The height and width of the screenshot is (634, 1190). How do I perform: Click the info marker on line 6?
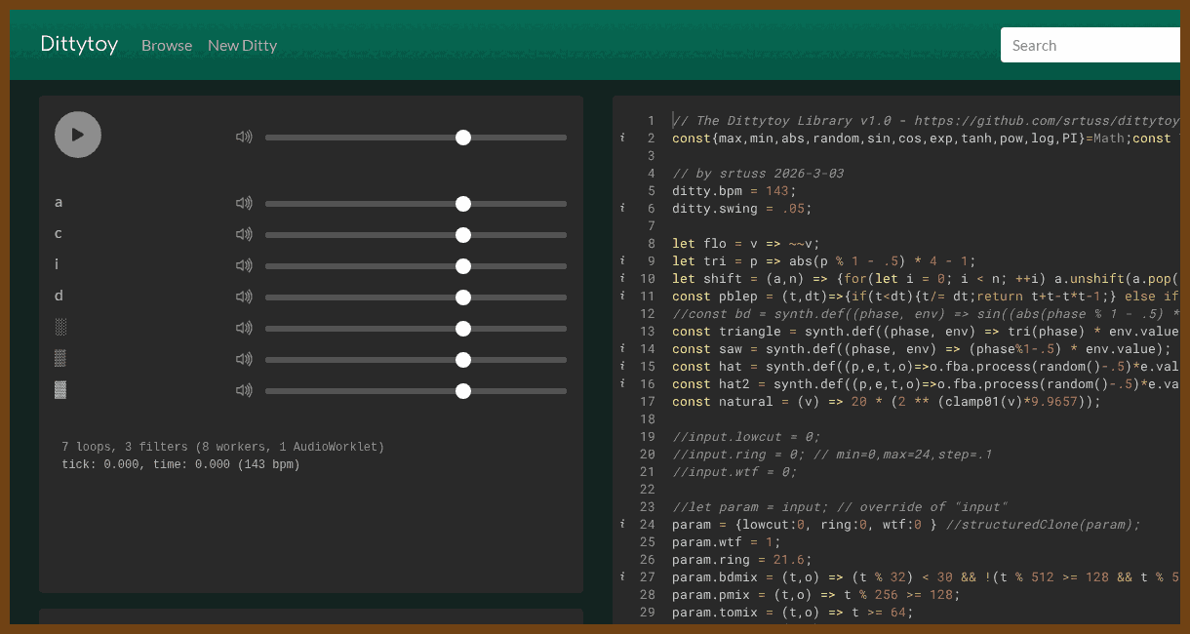point(622,209)
